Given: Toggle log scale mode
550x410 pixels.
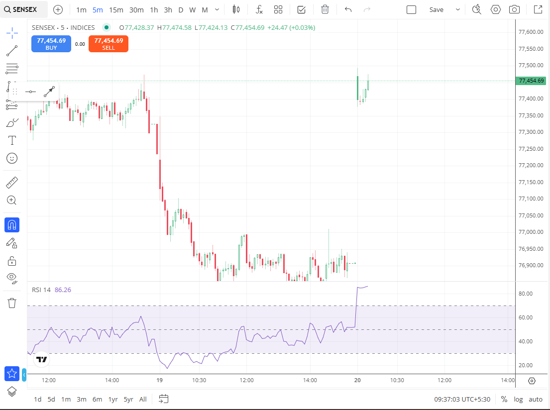Looking at the screenshot, I should coord(519,399).
